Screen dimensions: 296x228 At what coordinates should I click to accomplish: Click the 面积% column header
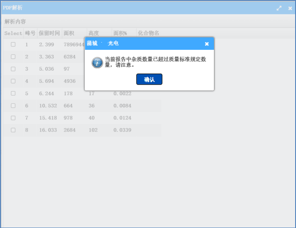[120, 33]
